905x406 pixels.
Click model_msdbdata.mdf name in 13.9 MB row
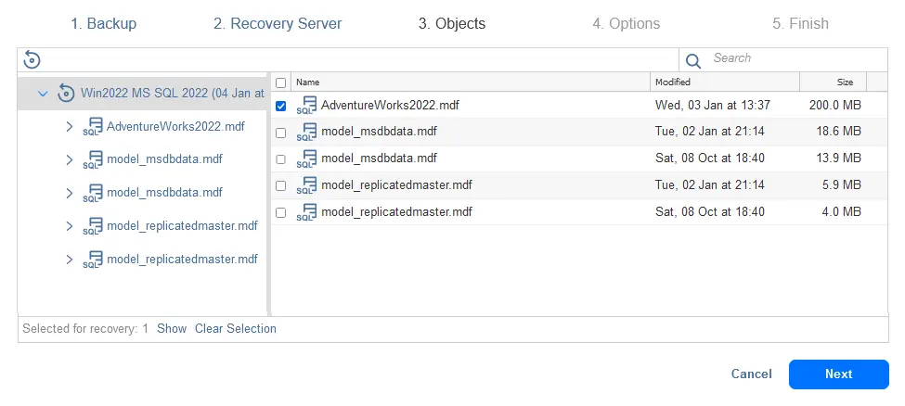point(379,159)
